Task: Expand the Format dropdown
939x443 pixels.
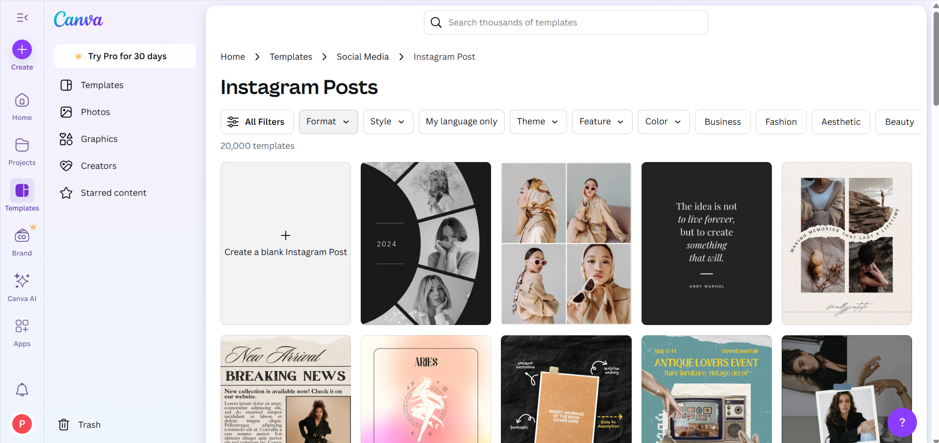Action: click(x=328, y=122)
